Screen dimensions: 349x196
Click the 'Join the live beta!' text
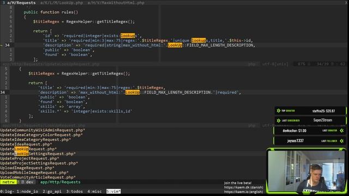(x=238, y=183)
